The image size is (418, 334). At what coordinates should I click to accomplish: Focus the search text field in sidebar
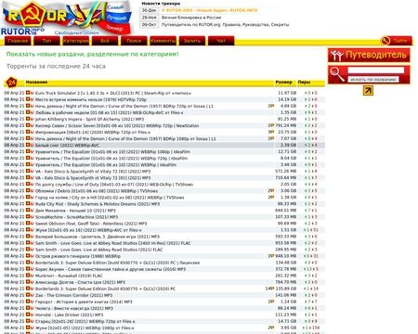376,71
